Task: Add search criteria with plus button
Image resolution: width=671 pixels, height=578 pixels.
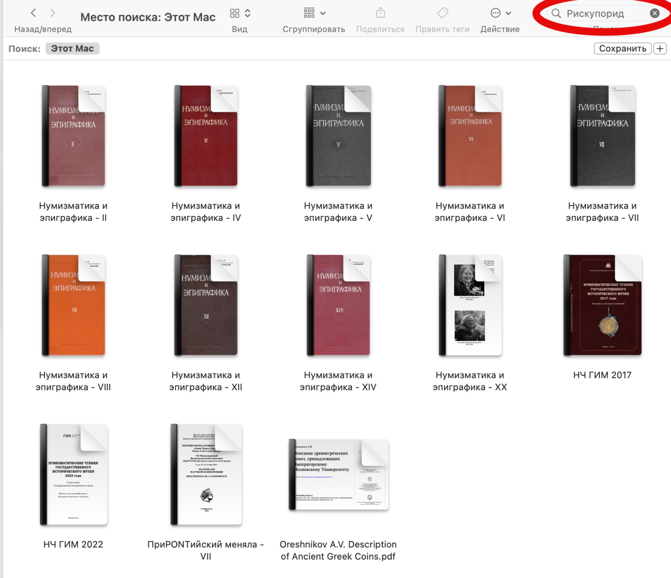Action: 660,49
